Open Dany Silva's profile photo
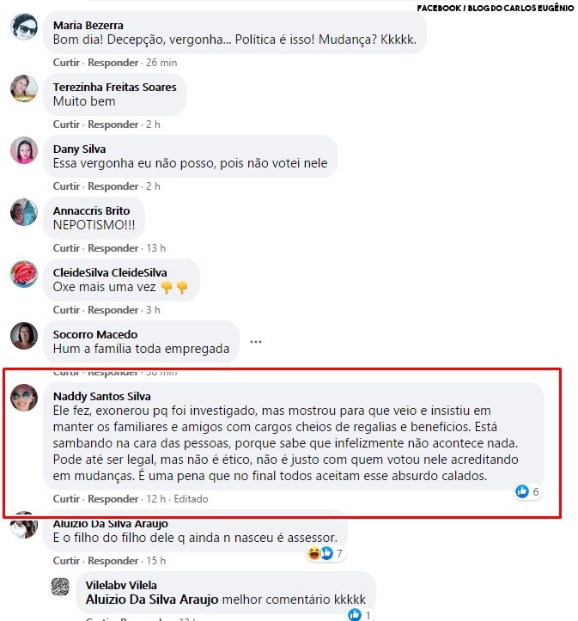The width and height of the screenshot is (578, 621). (x=24, y=150)
